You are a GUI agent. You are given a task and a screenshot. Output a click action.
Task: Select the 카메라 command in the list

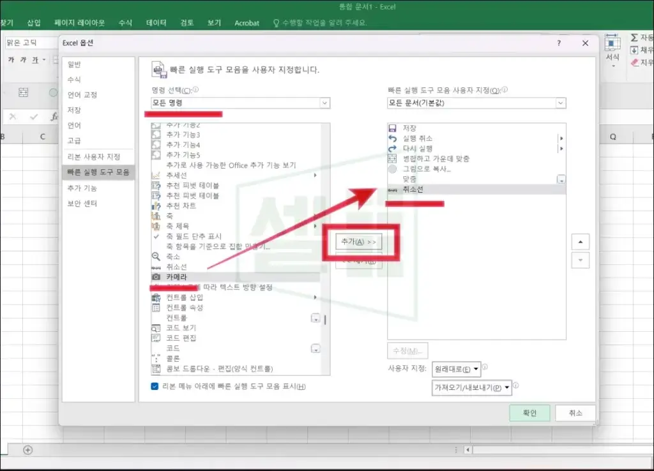pos(236,277)
